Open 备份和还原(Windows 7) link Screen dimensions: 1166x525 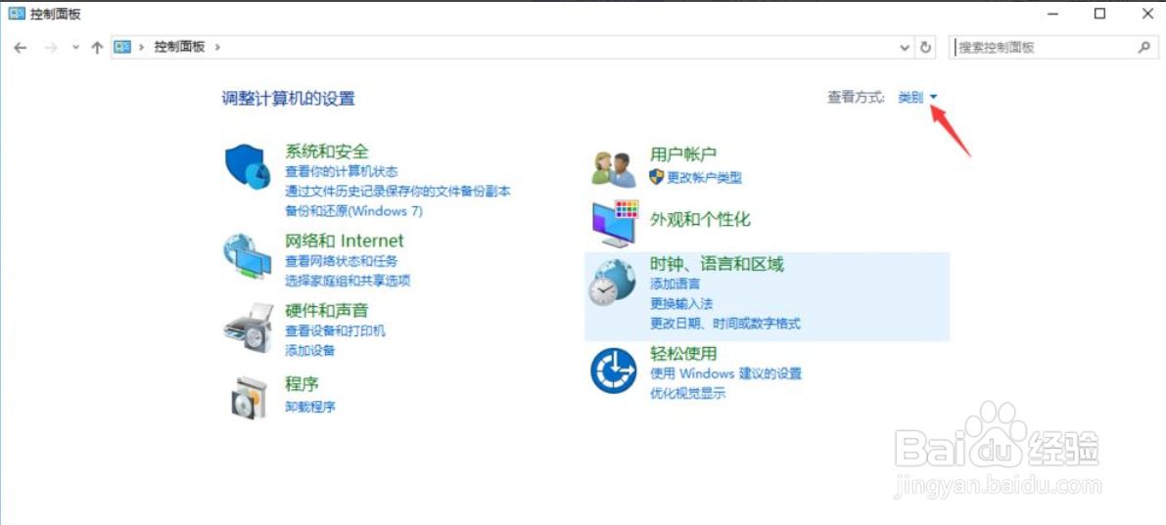354,211
